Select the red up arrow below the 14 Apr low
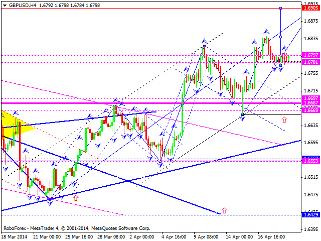Image resolution: width=321 pixels, height=241 pixels. pyautogui.click(x=284, y=119)
